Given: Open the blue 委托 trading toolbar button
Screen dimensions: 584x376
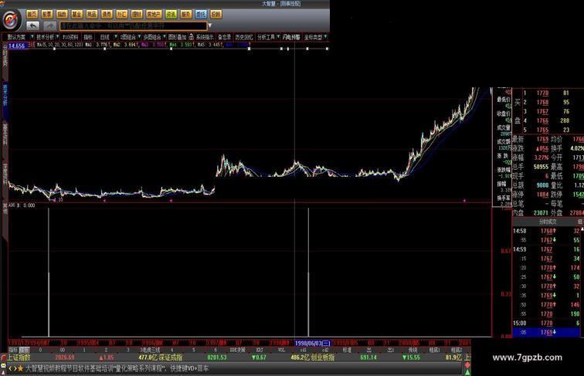Looking at the screenshot, I should 201,14.
